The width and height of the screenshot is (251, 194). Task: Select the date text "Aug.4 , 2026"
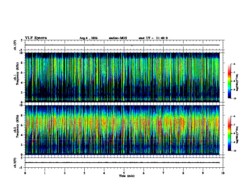(x=88, y=38)
